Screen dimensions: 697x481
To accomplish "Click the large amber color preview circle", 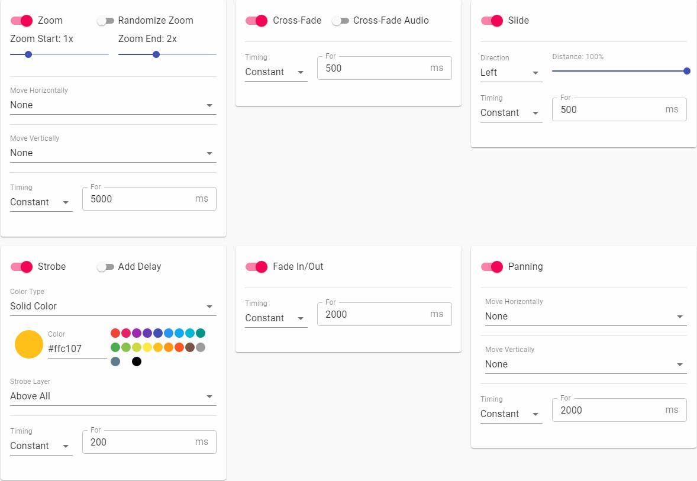I will point(29,344).
